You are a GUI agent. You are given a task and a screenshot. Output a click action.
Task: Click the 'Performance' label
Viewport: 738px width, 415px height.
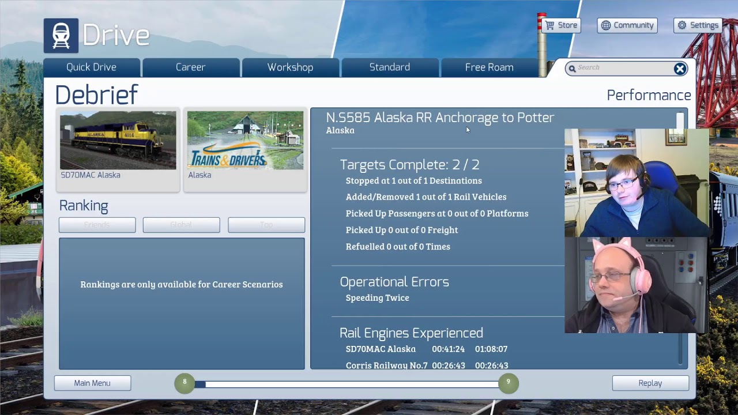coord(649,96)
